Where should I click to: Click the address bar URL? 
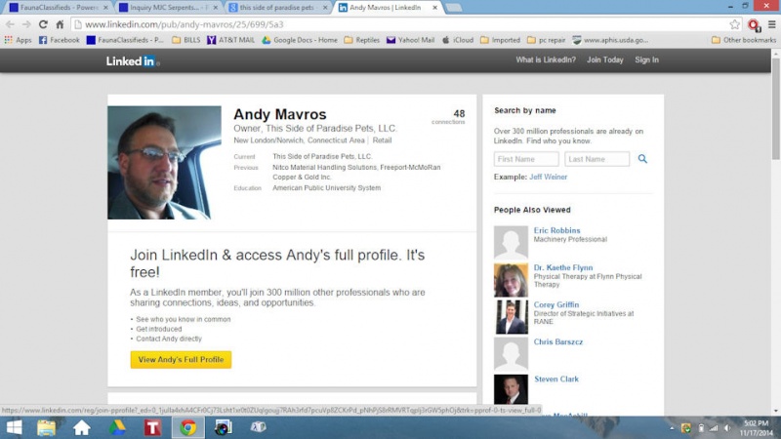click(185, 24)
